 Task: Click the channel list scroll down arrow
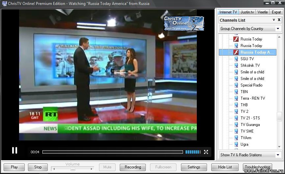click(279, 147)
